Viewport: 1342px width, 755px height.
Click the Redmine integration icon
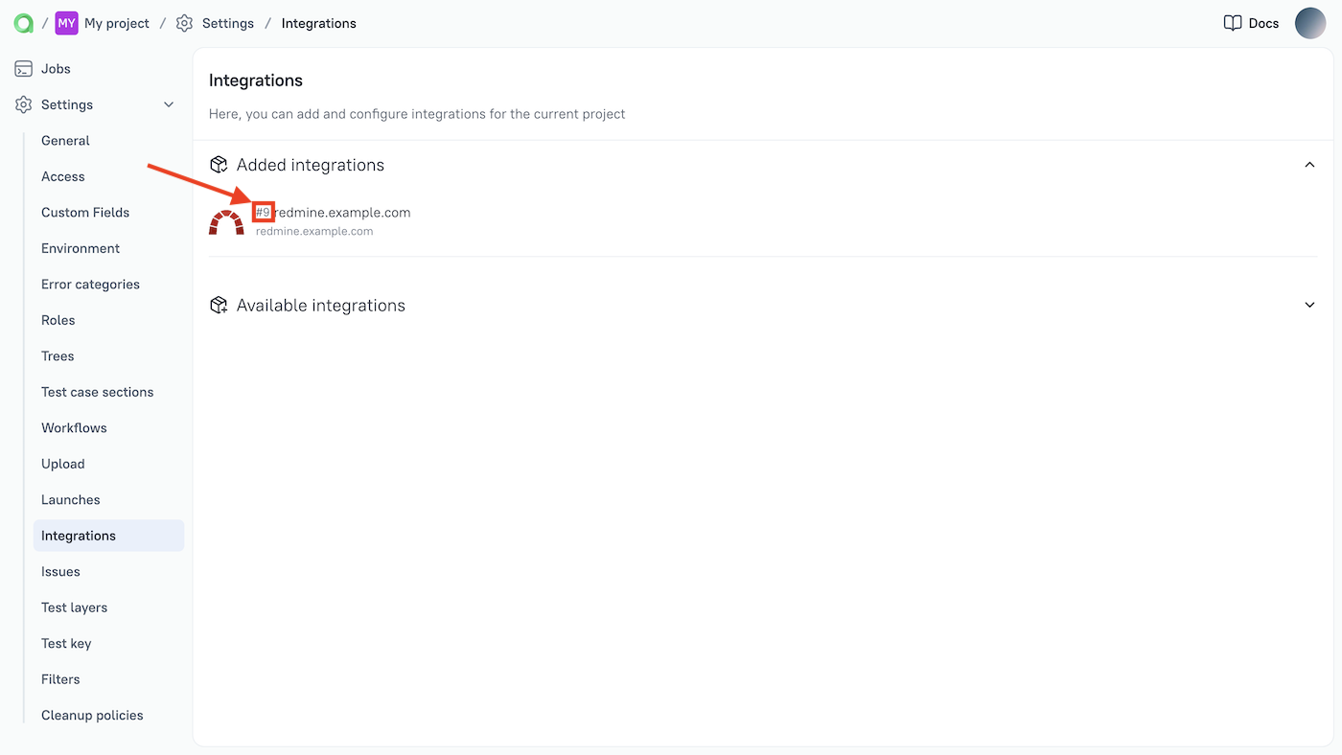(226, 220)
